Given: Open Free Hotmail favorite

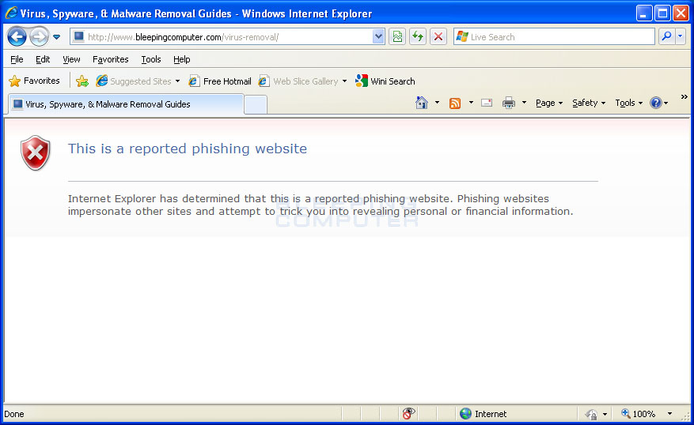Looking at the screenshot, I should click(220, 81).
